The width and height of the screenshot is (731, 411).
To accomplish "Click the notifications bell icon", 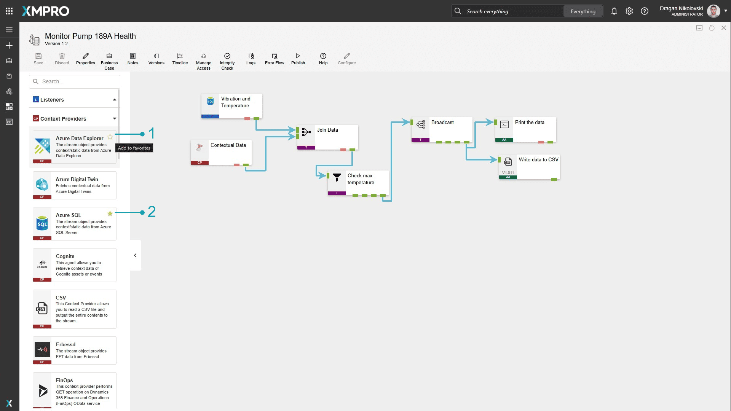I will (x=614, y=11).
